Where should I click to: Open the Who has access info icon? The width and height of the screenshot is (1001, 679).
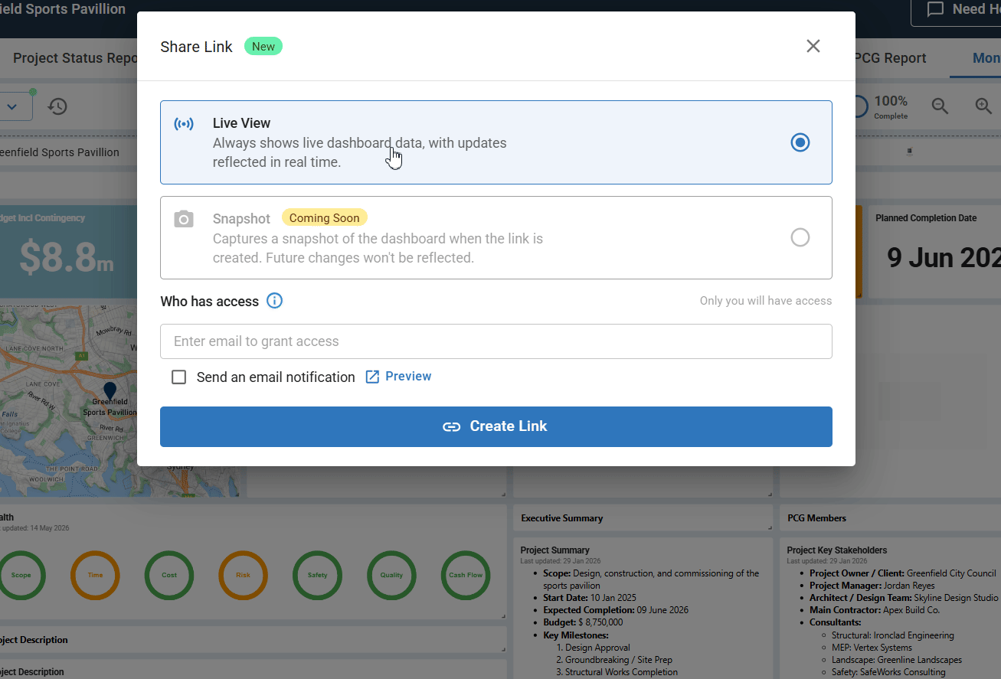tap(274, 301)
